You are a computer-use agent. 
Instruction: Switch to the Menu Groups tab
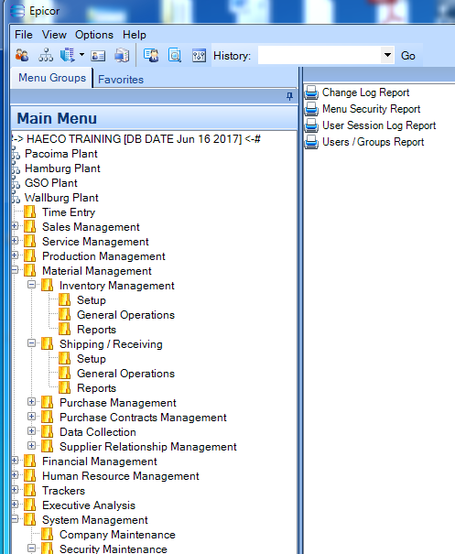(52, 78)
